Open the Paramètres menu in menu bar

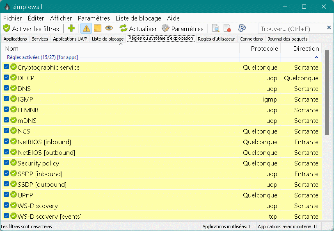(x=94, y=18)
